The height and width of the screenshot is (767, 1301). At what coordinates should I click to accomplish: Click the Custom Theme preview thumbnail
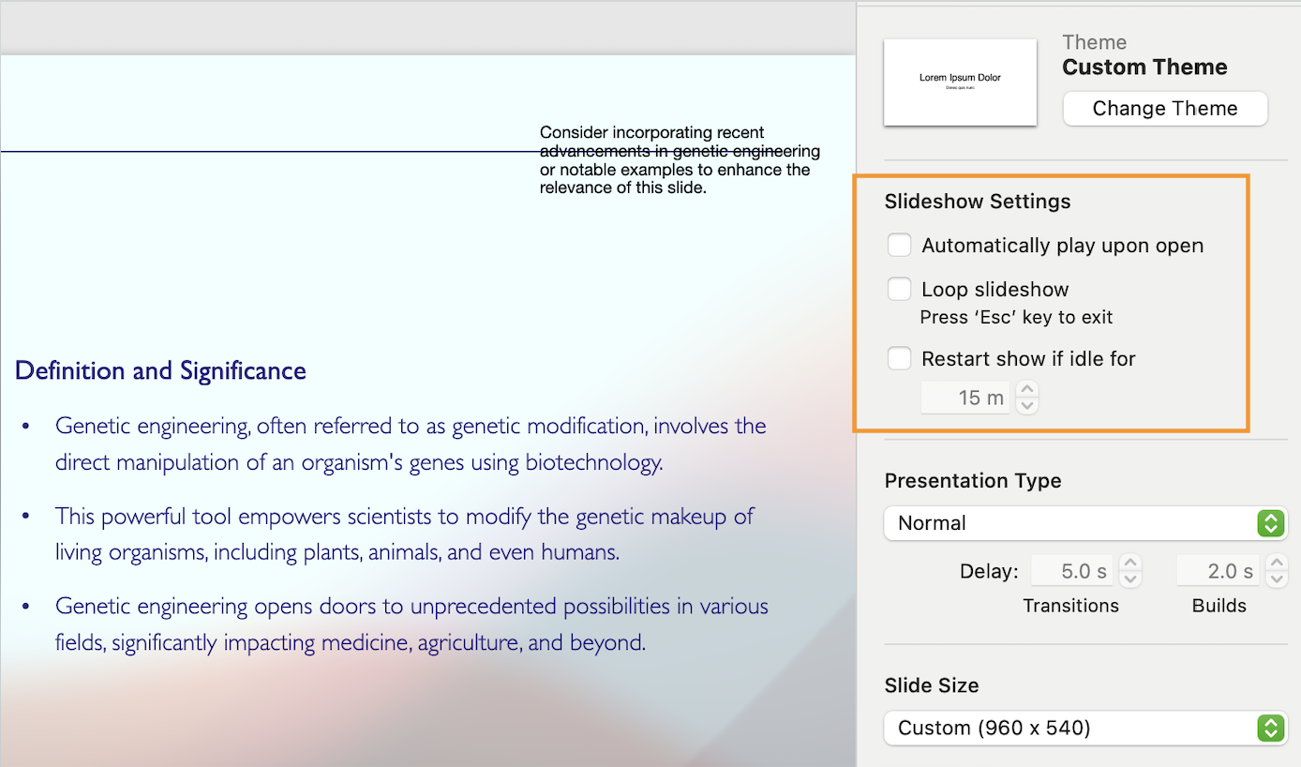pyautogui.click(x=960, y=83)
